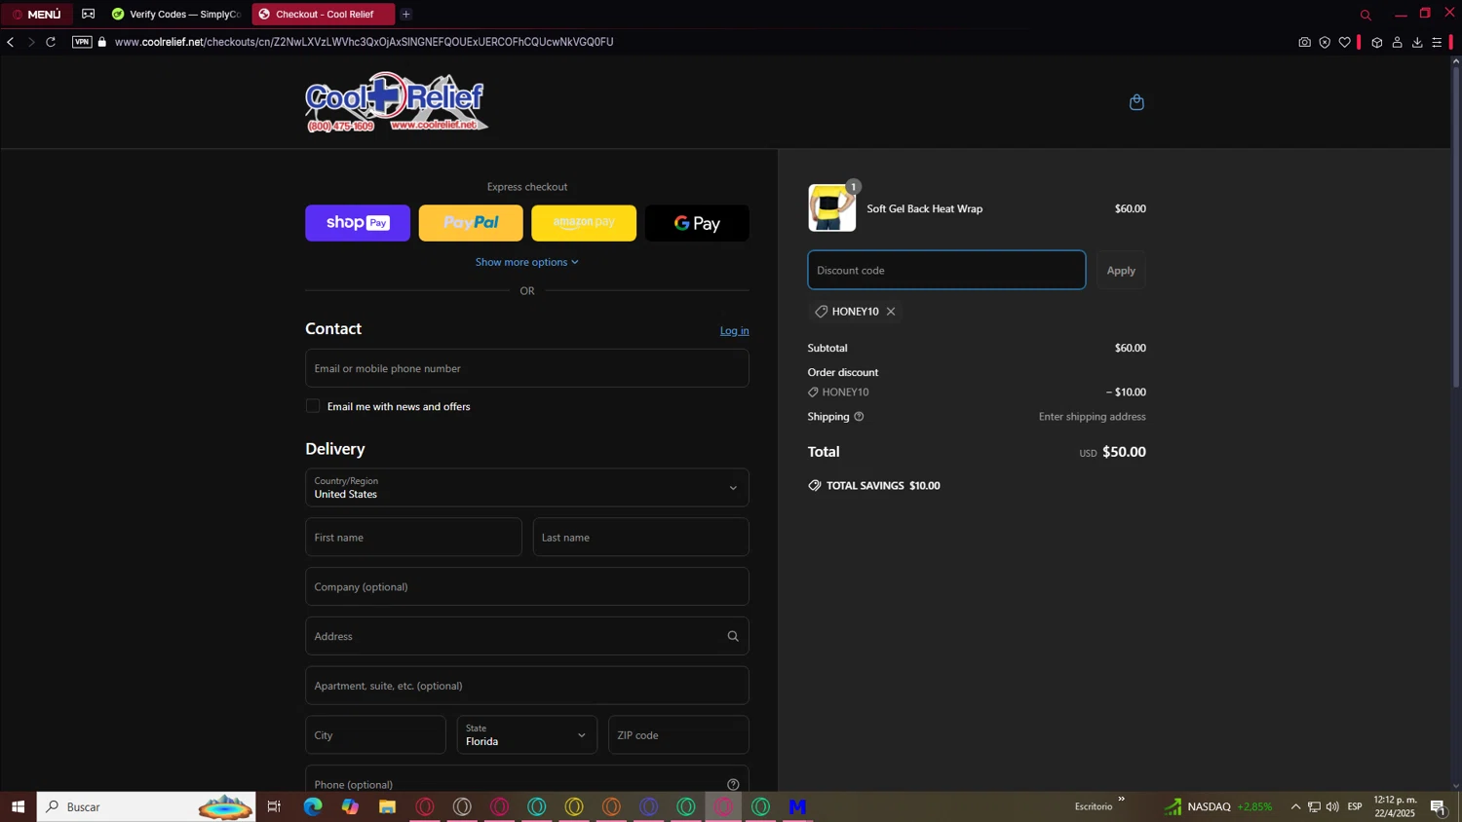Viewport: 1462px width, 822px height.
Task: Click the Apartment, suite, etc. field
Action: (527, 686)
